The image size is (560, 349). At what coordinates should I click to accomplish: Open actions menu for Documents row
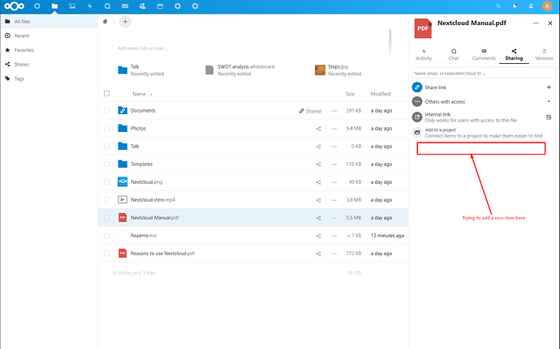click(334, 111)
